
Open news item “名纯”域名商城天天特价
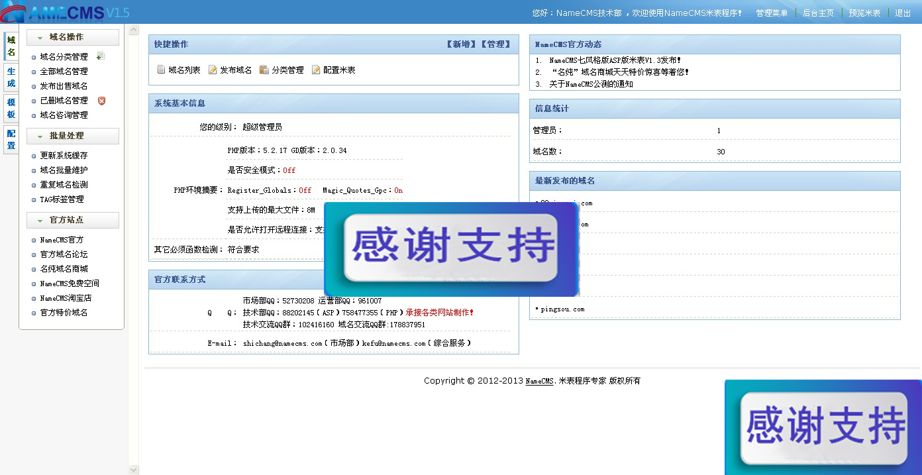tap(620, 72)
